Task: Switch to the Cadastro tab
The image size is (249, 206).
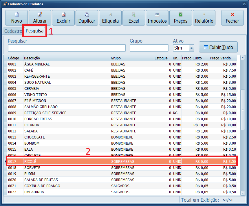Action: [x=13, y=31]
